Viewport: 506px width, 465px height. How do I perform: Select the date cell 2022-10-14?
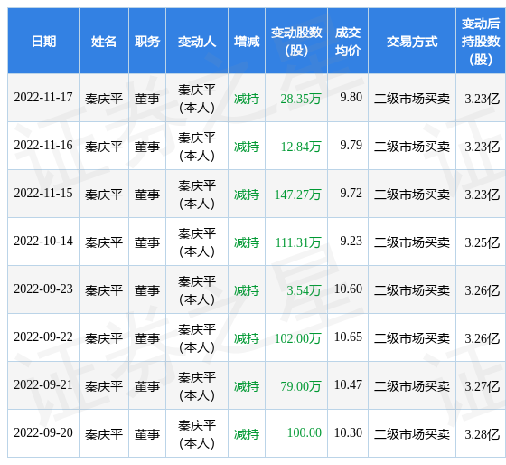(x=43, y=241)
